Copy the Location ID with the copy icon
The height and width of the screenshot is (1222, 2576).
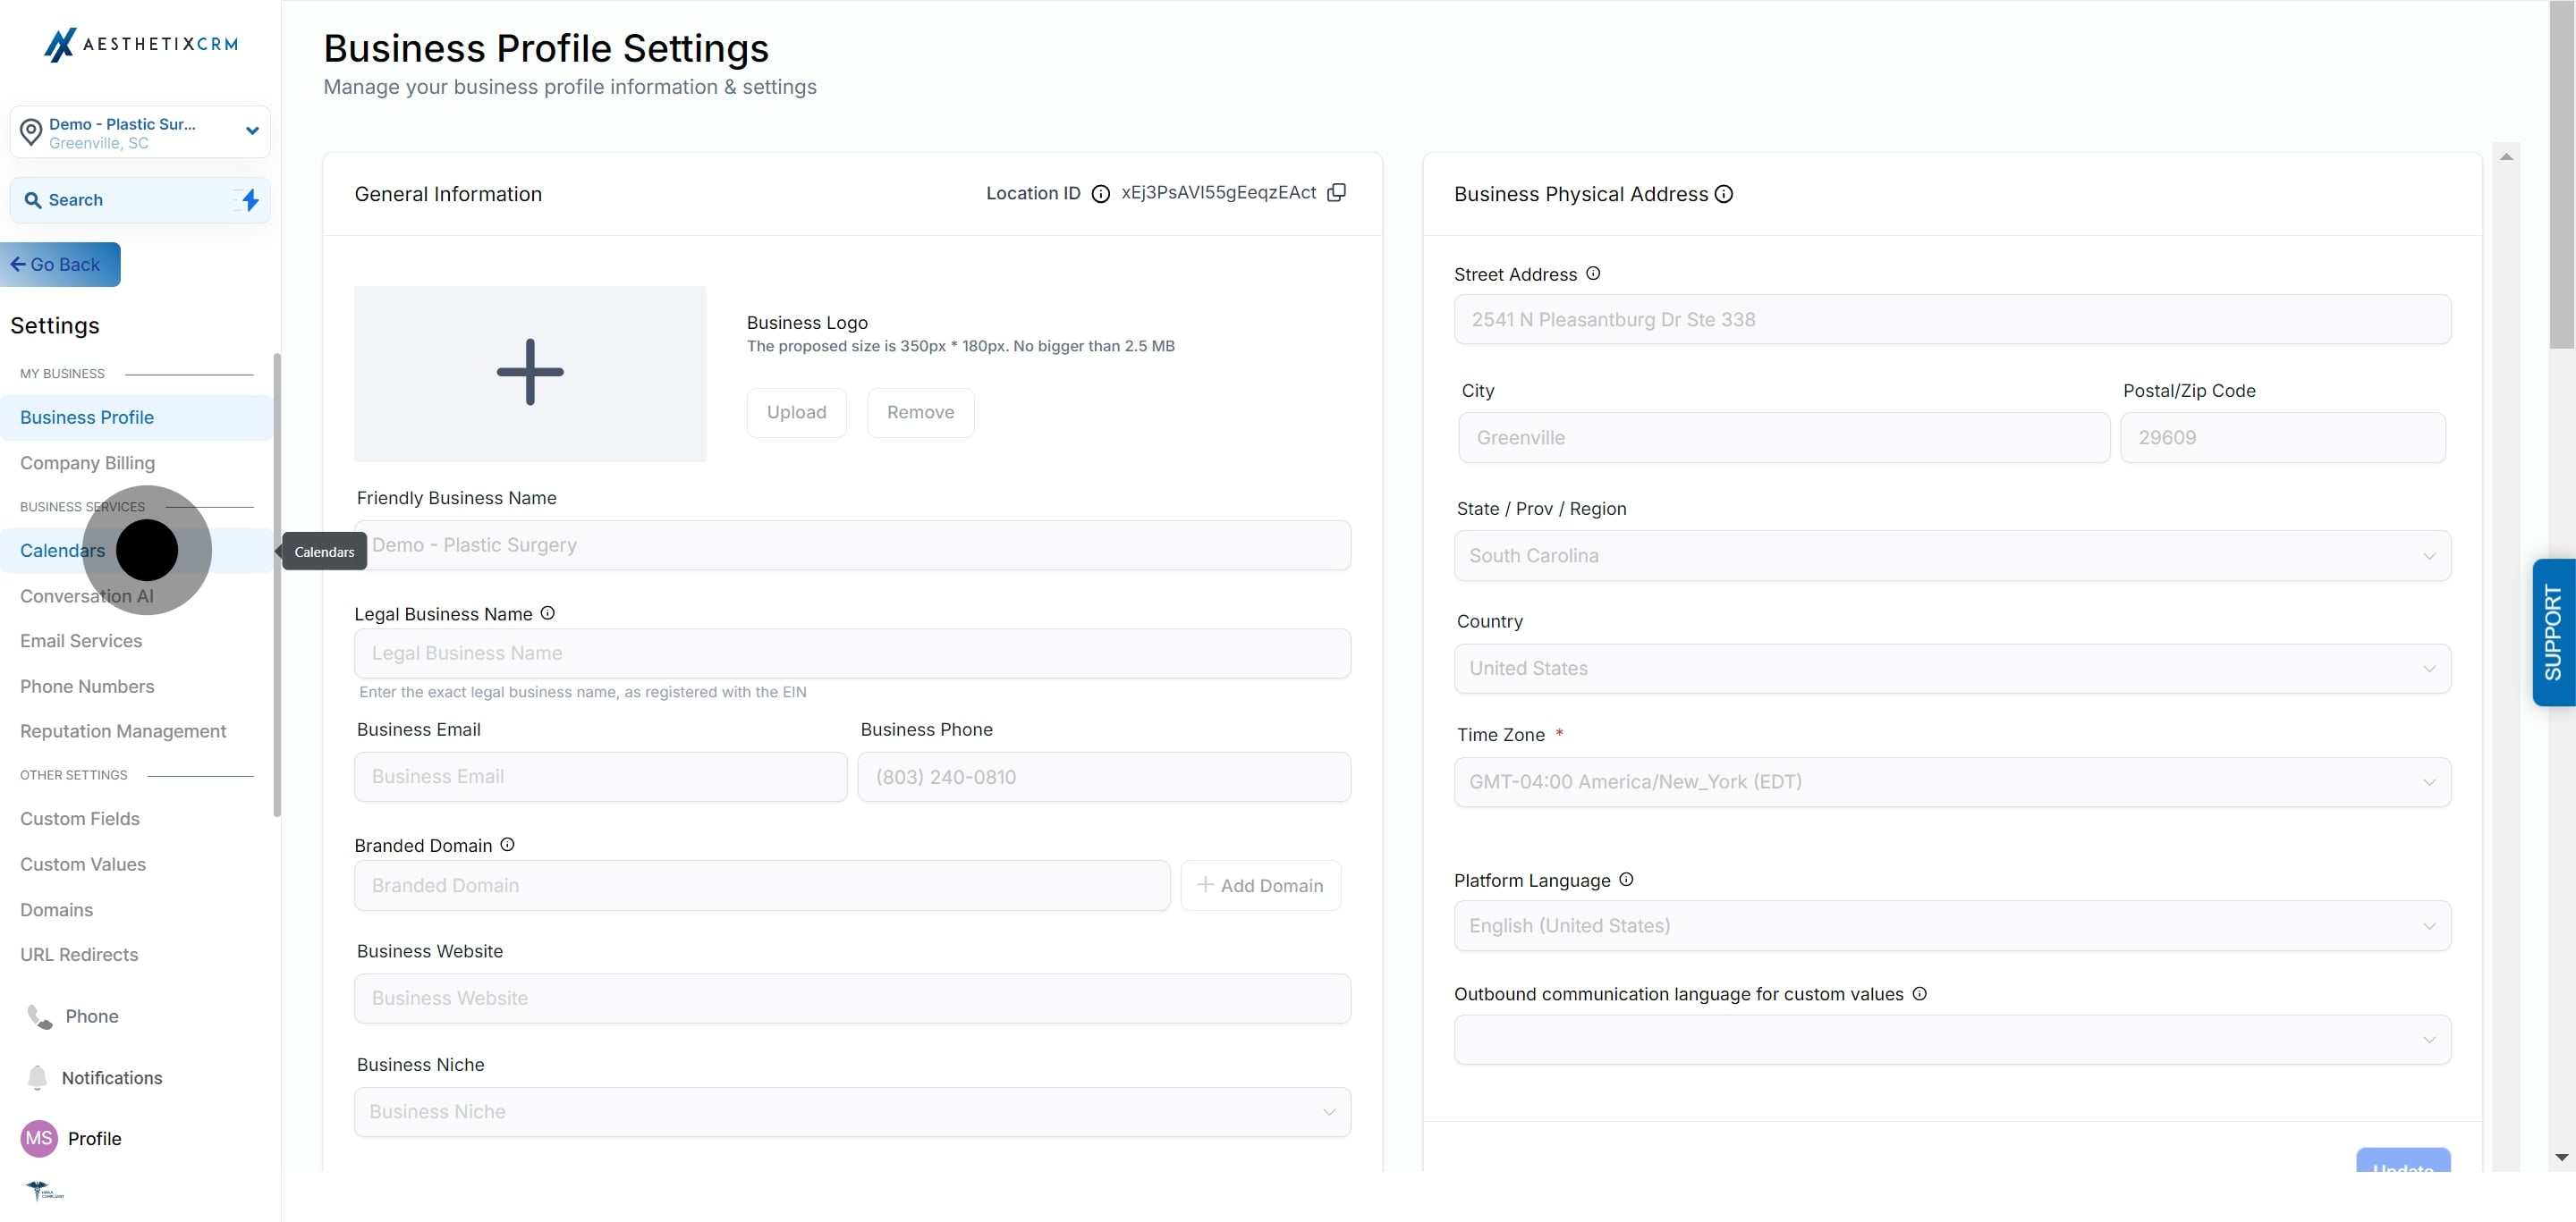(1336, 192)
